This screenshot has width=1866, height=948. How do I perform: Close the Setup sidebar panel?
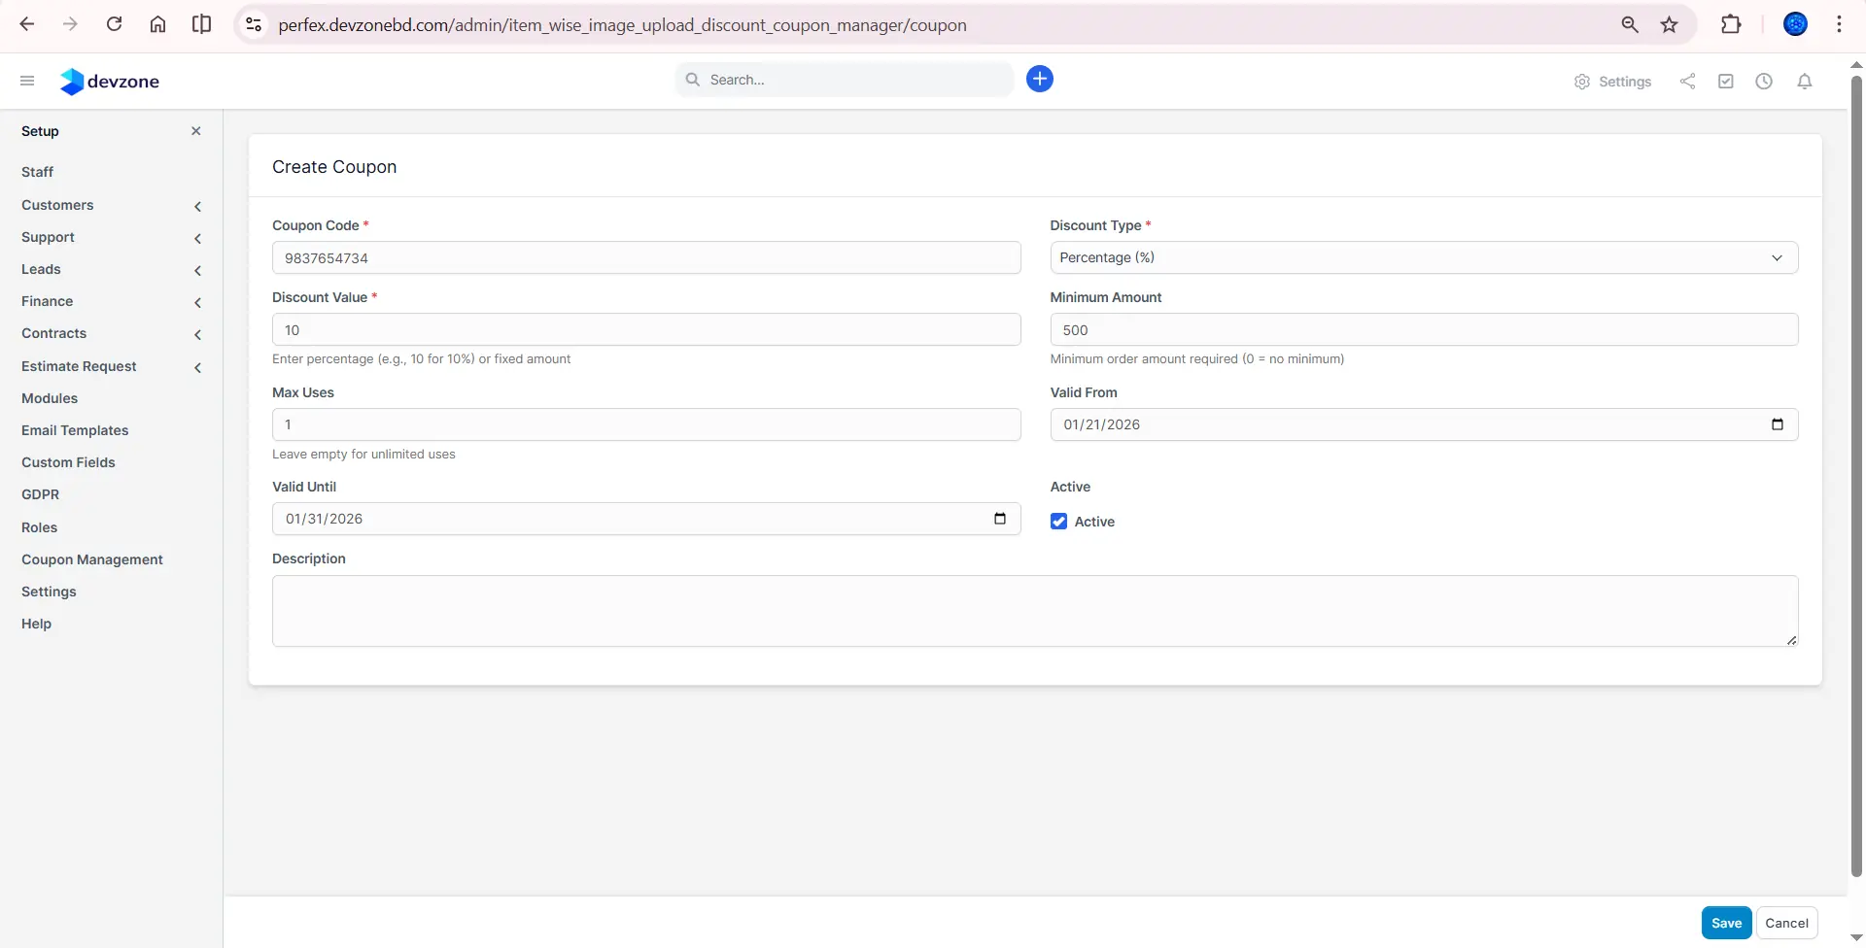(195, 131)
